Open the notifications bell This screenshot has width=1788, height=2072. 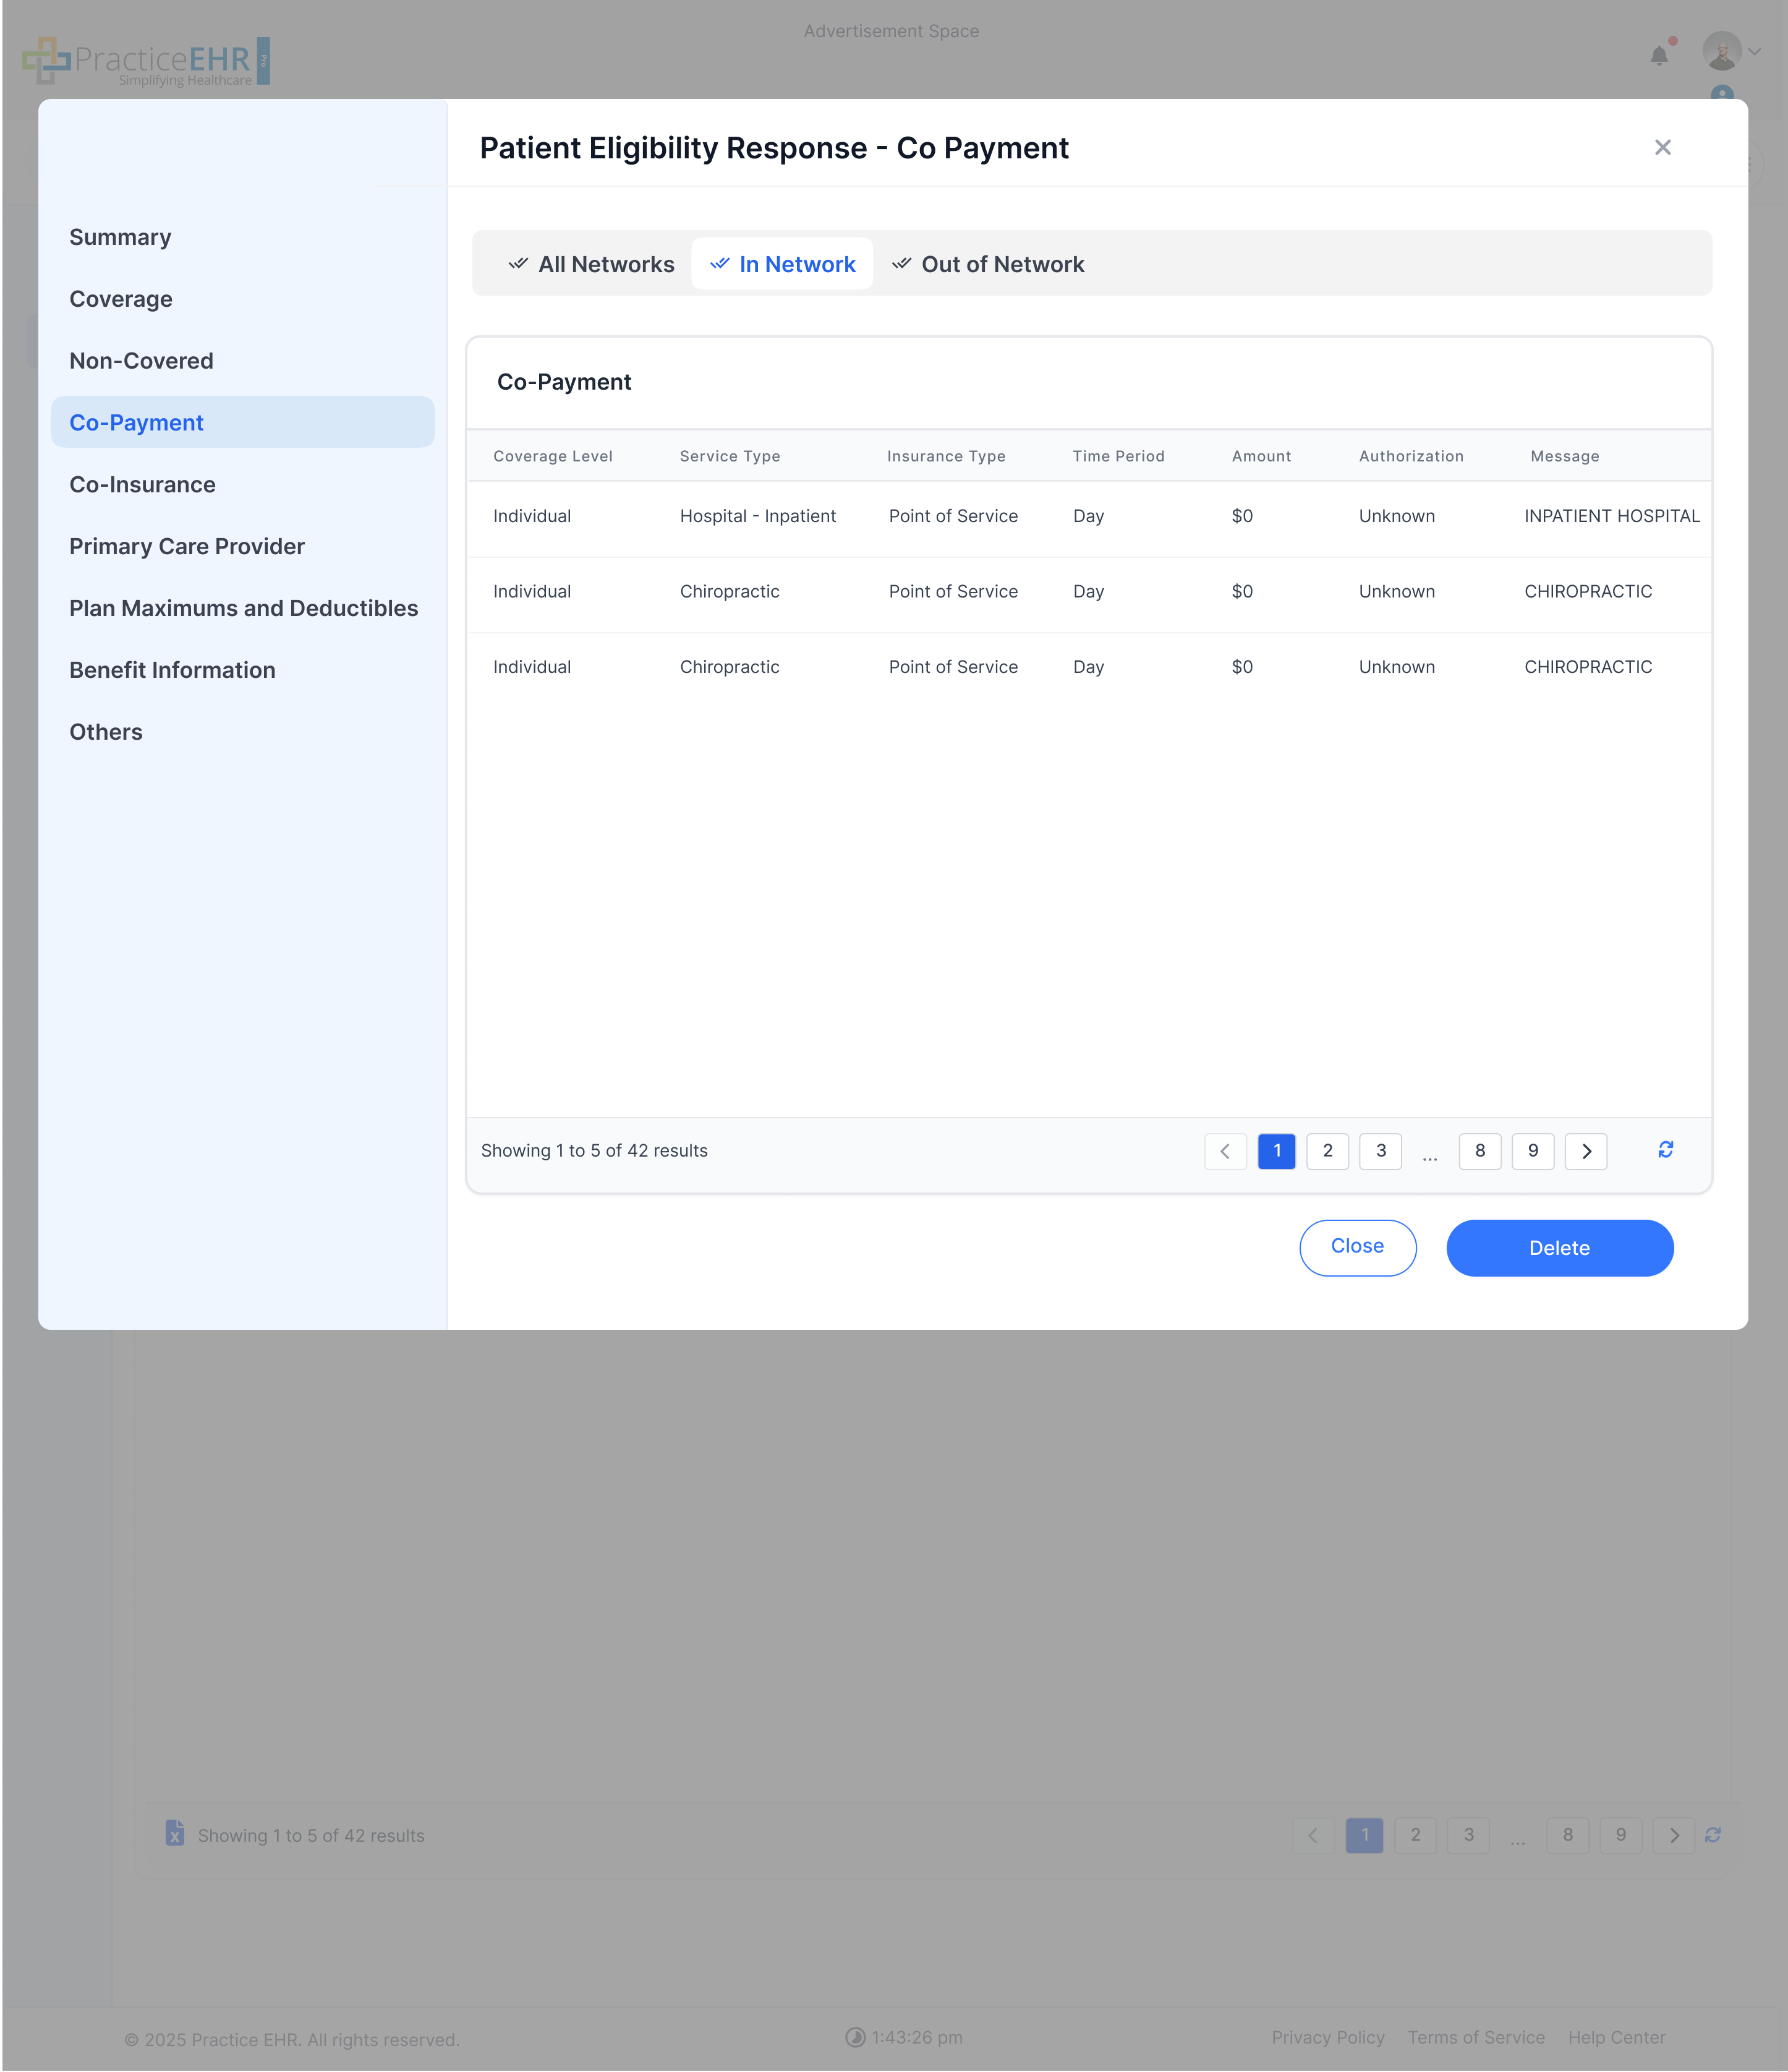point(1659,56)
